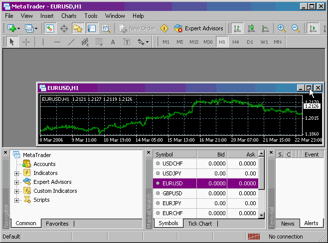Open the View menu
Image resolution: width=328 pixels, height=243 pixels.
[x=26, y=16]
